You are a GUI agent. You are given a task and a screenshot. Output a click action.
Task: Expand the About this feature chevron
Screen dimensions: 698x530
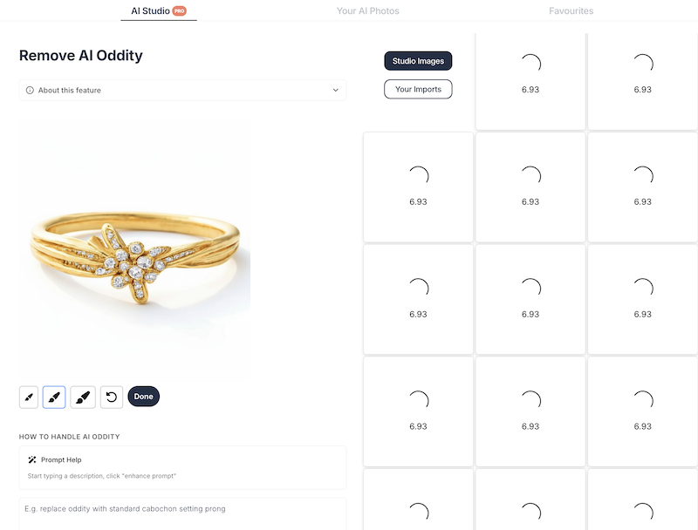[x=336, y=91]
